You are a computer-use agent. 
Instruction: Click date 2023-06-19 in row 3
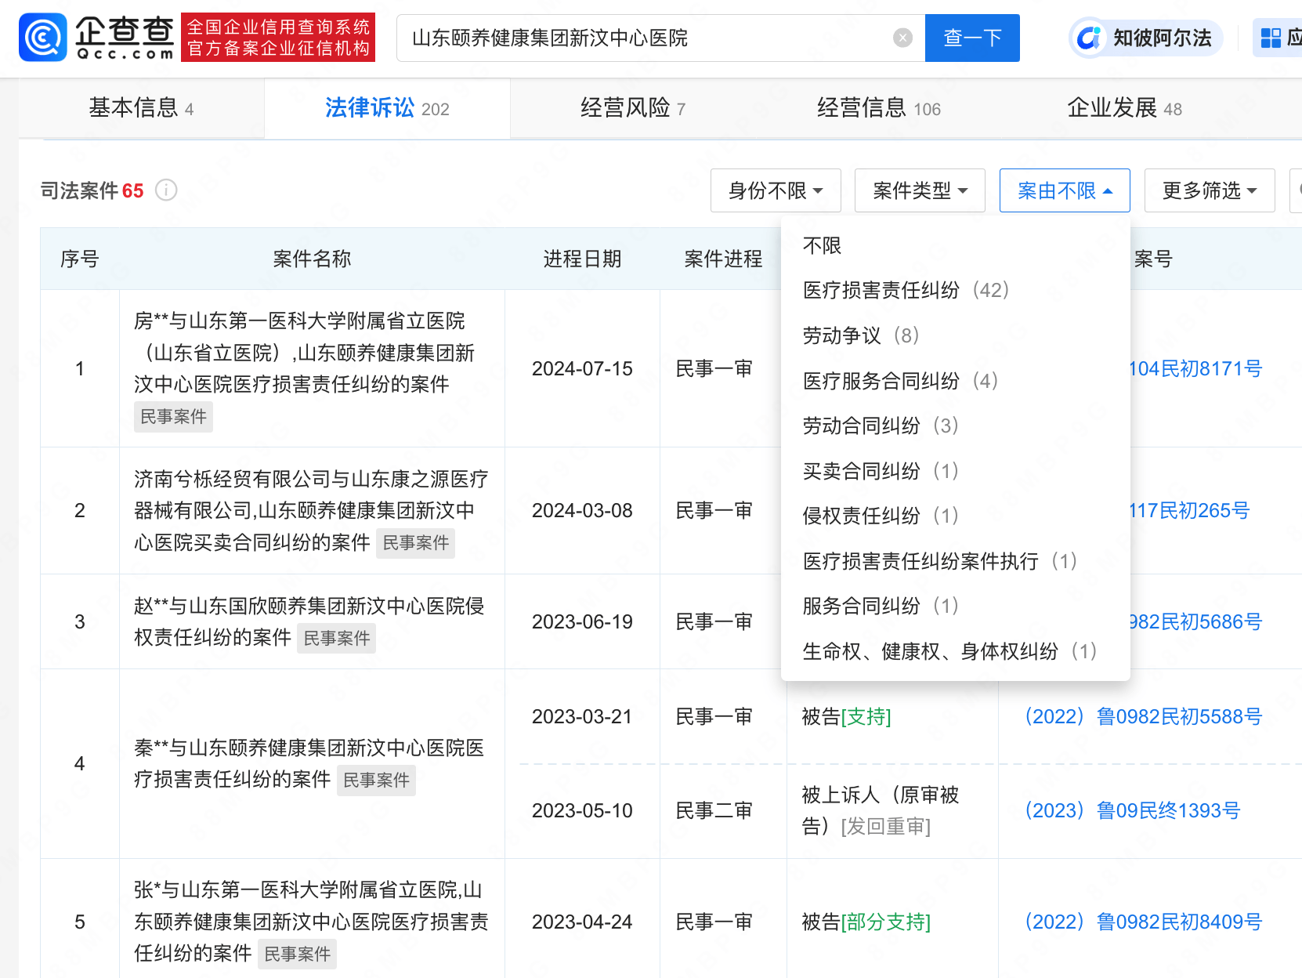582,621
